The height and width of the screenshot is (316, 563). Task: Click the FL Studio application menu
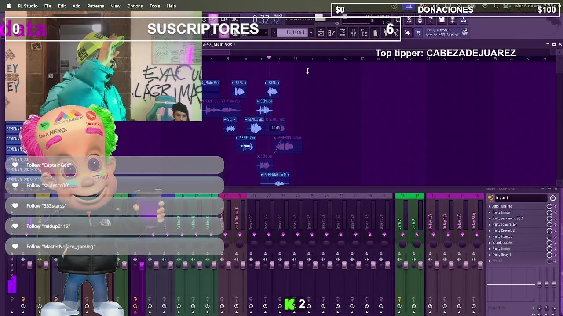click(x=28, y=6)
